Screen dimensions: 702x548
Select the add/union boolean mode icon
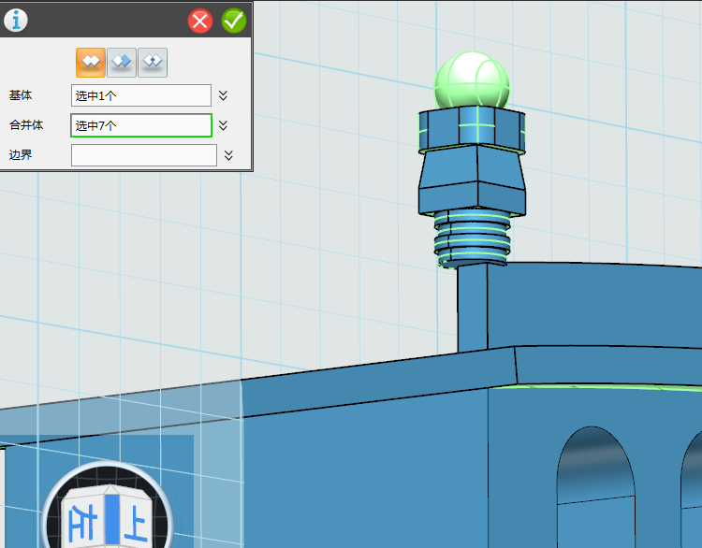click(91, 62)
